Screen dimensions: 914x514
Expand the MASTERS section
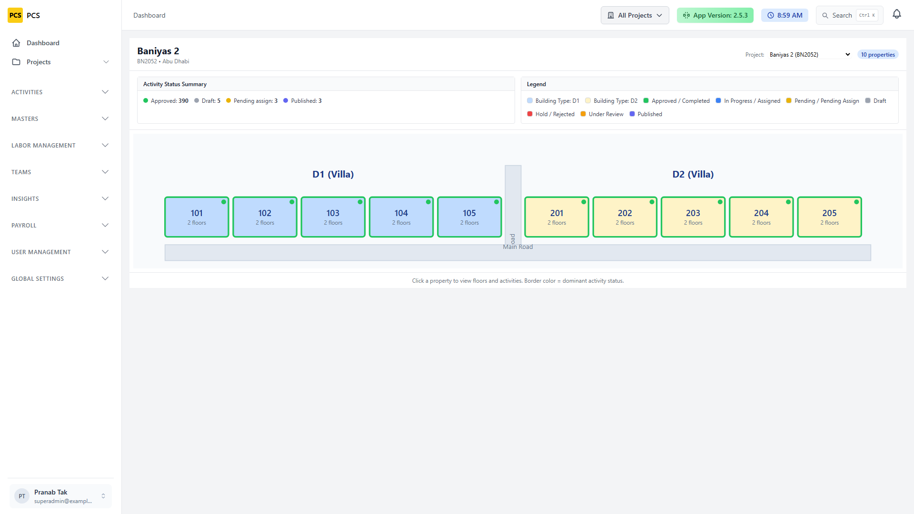[x=60, y=119]
